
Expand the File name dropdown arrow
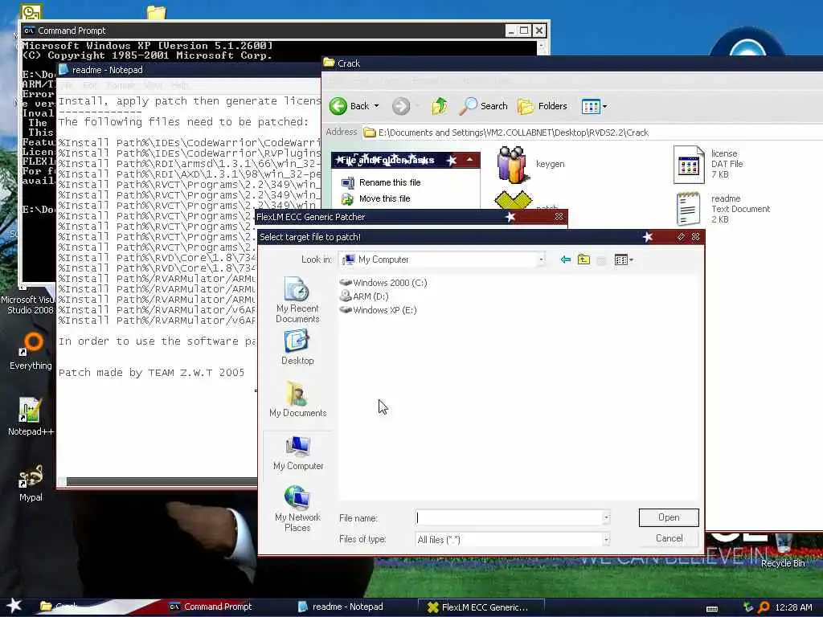tap(606, 518)
